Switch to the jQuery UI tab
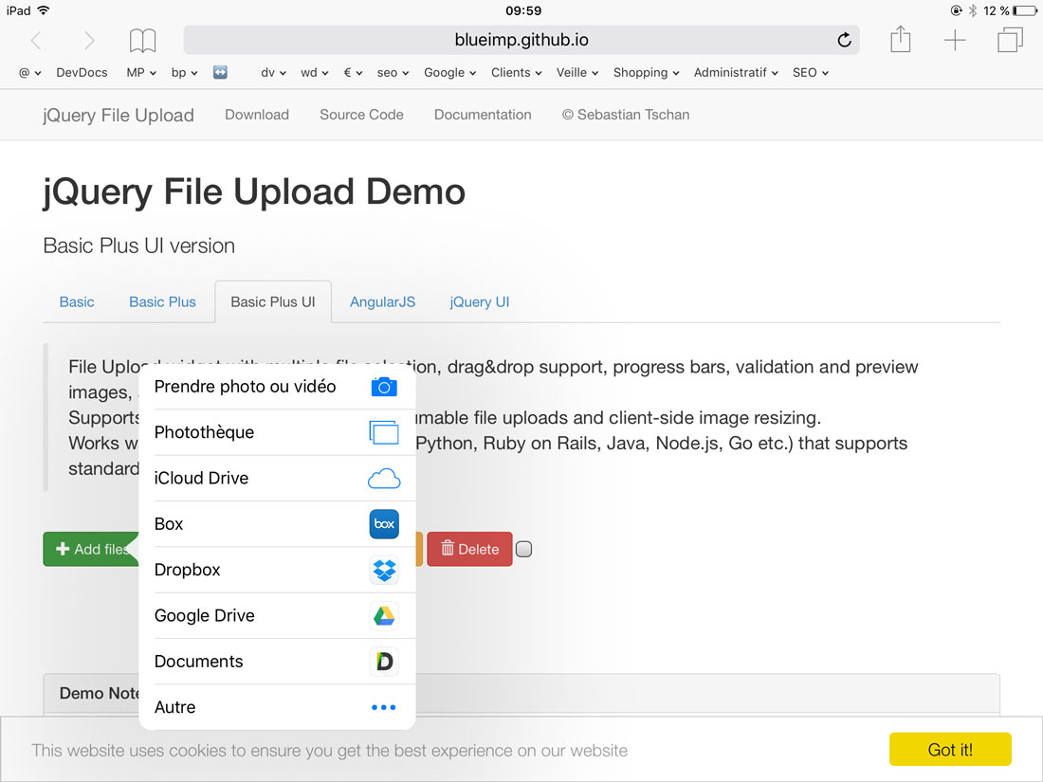The height and width of the screenshot is (782, 1043). click(x=480, y=301)
